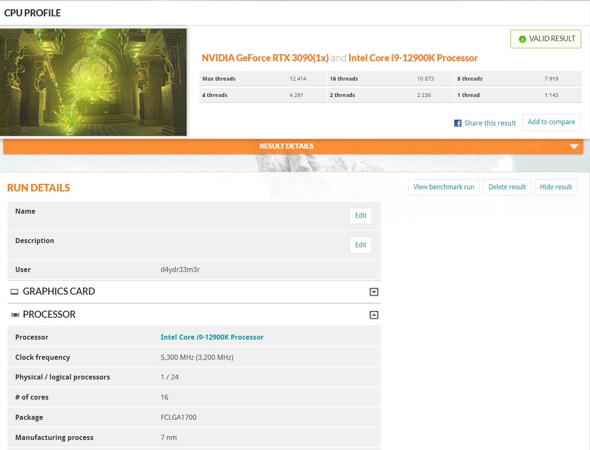Click the RUN DETAILS heading
Image resolution: width=590 pixels, height=450 pixels.
pyautogui.click(x=39, y=188)
